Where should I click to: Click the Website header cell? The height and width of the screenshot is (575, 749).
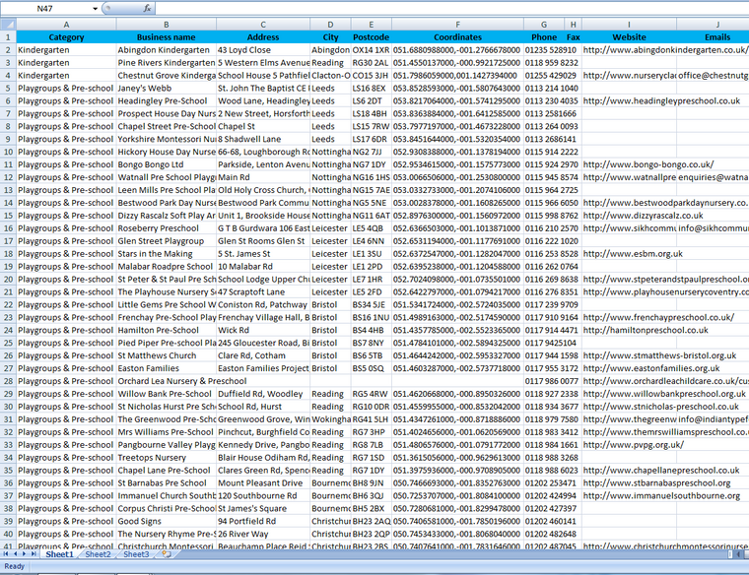tap(629, 37)
